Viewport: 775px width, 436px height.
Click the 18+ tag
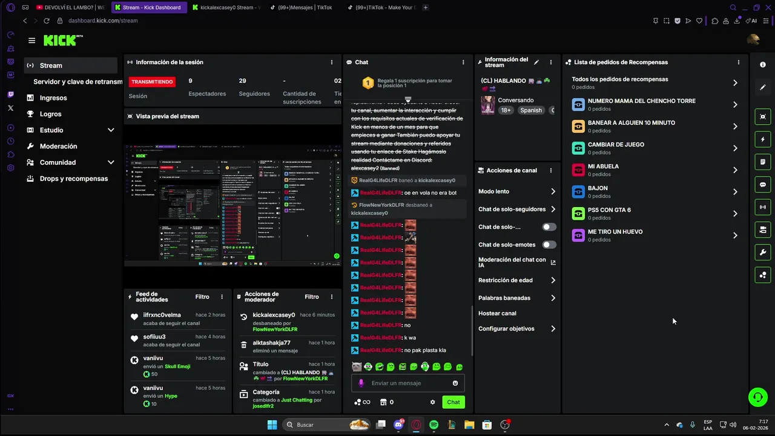click(x=506, y=110)
